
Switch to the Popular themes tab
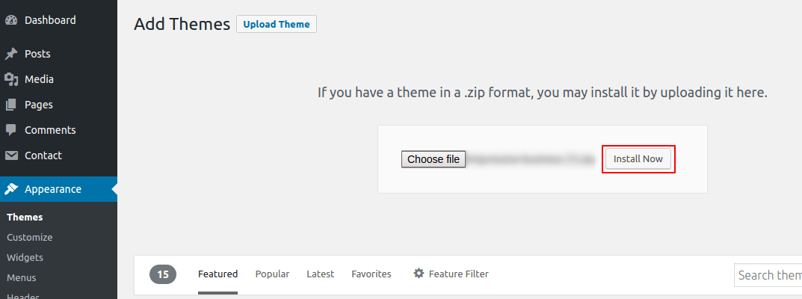(x=272, y=274)
